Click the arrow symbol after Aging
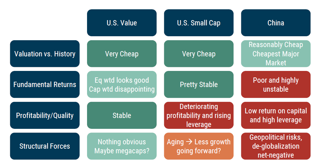Viewport: 324px width, 166px height. pos(189,142)
